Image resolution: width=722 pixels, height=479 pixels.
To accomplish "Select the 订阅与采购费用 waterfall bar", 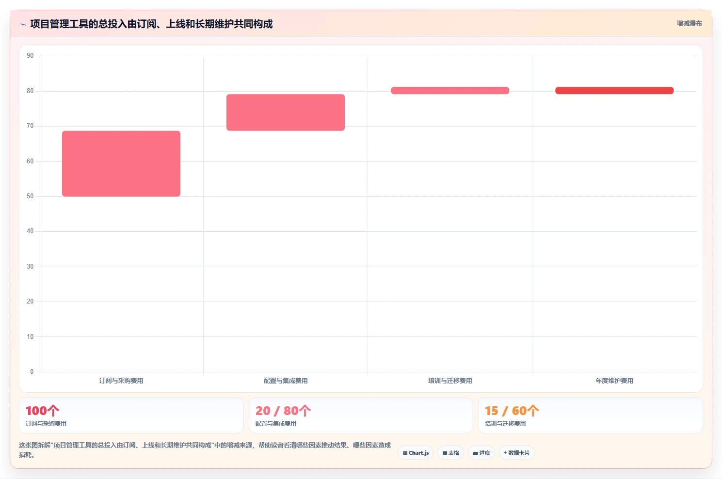I will point(121,163).
